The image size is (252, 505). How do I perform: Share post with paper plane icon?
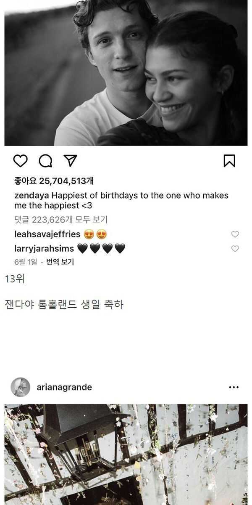click(70, 160)
